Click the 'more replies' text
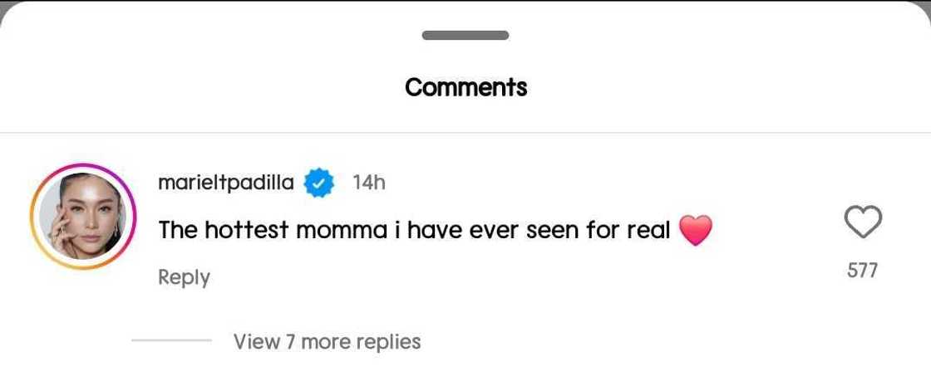 361,341
